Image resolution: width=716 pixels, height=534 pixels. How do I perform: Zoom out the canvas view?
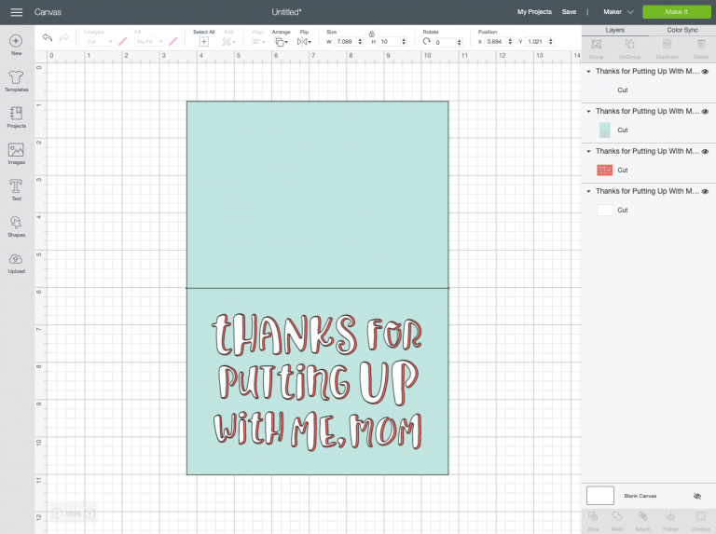tap(57, 513)
